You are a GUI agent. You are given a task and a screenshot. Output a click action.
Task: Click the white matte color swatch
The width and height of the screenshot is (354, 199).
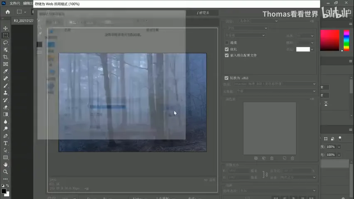303,49
